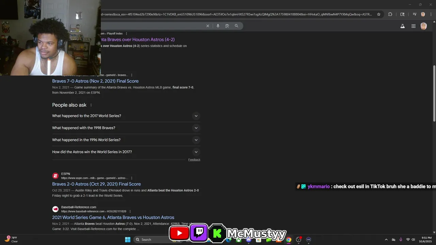The image size is (436, 245).
Task: Show hidden system tray icons
Action: click(x=386, y=240)
